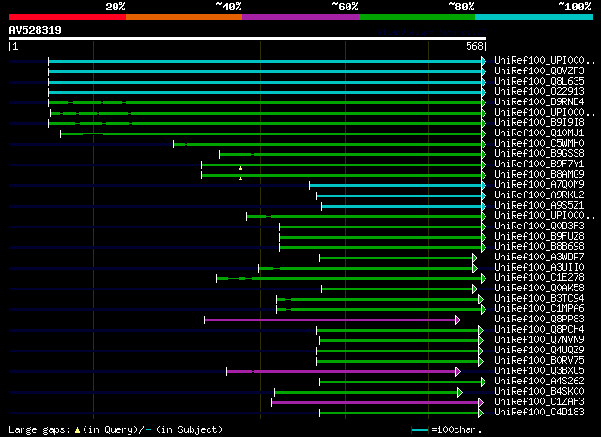Open hit UniRef100_Q8L635
The height and width of the screenshot is (437, 601).
coord(539,82)
